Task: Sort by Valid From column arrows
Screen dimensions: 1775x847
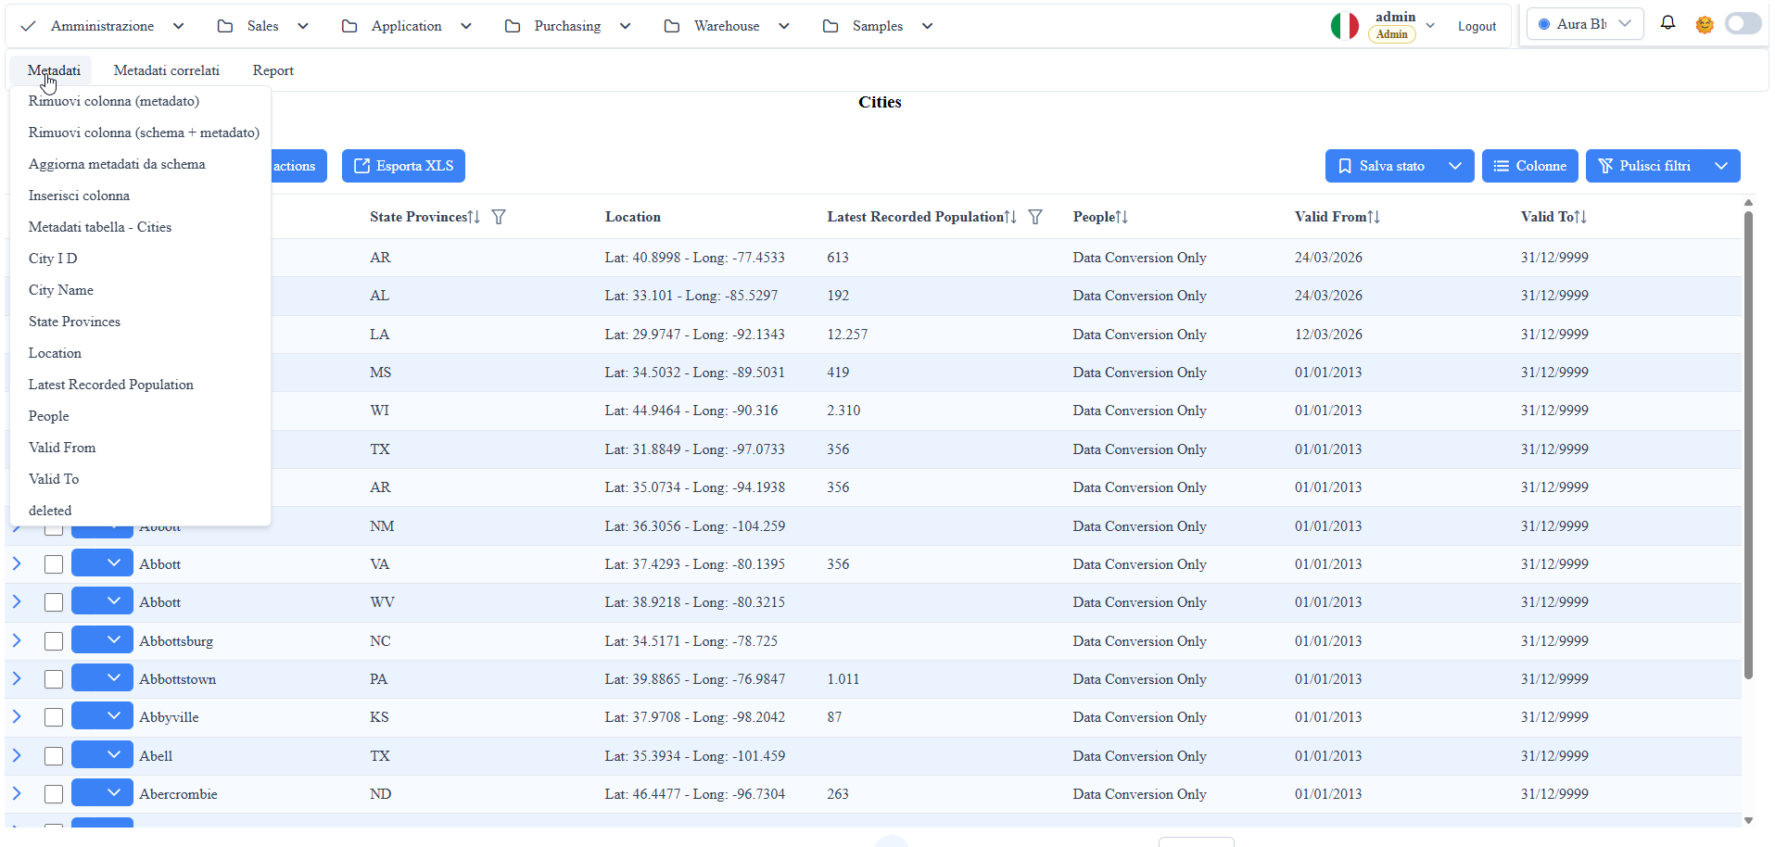Action: pos(1374,217)
